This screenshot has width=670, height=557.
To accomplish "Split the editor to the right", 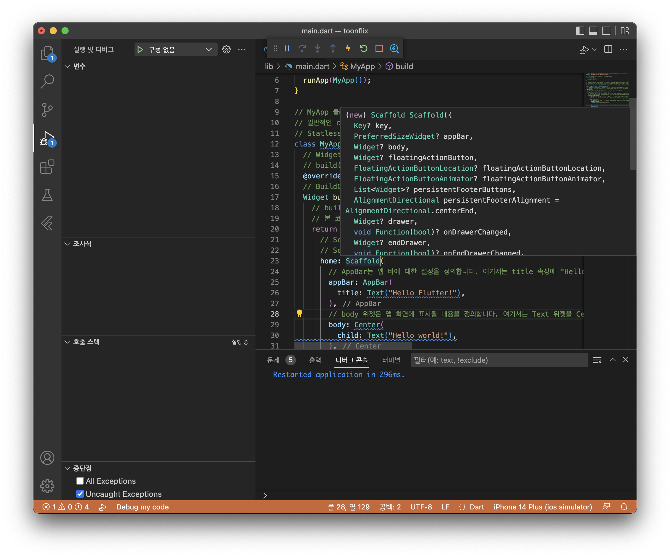I will tap(608, 49).
